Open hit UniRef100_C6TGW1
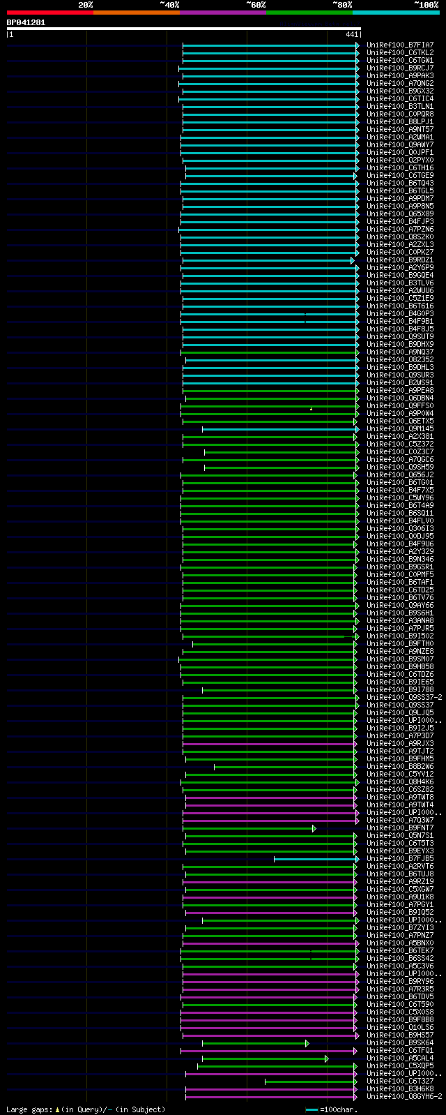Screen dimensions: 446x1115 400,60
